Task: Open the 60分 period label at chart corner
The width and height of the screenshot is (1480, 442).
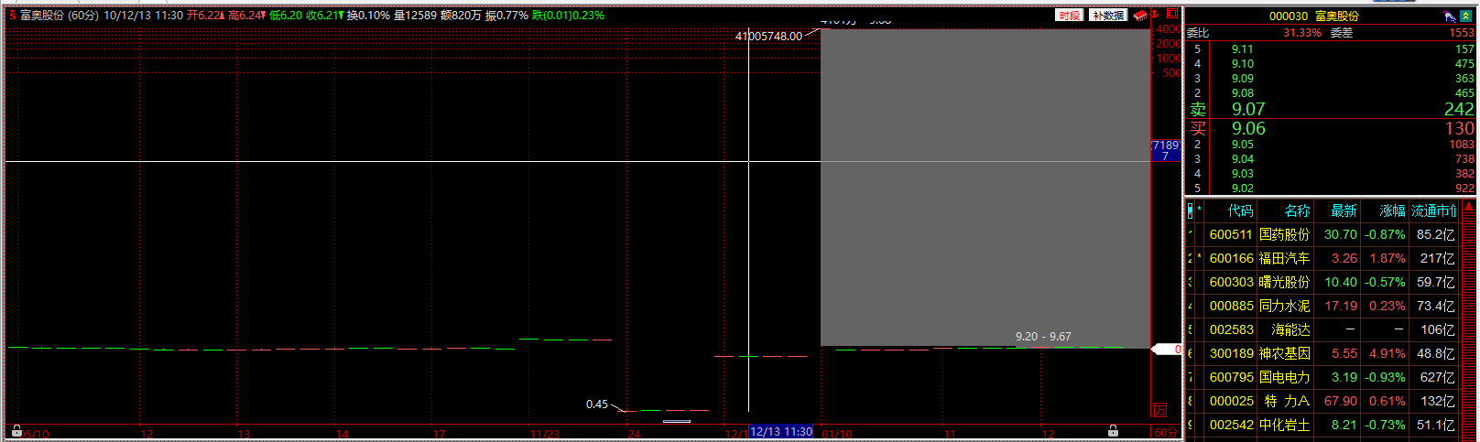Action: (x=1166, y=432)
